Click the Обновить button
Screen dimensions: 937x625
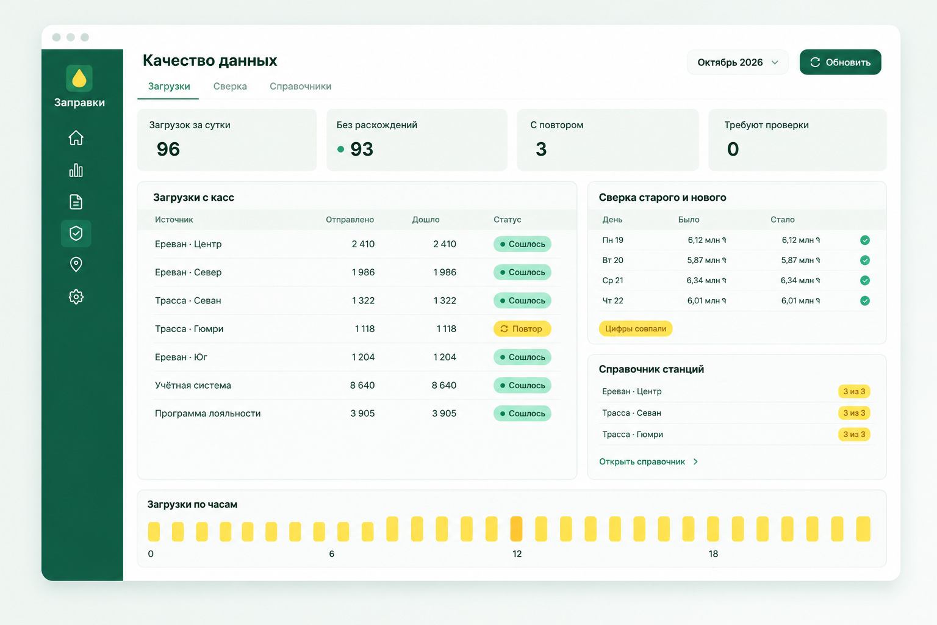pos(840,62)
